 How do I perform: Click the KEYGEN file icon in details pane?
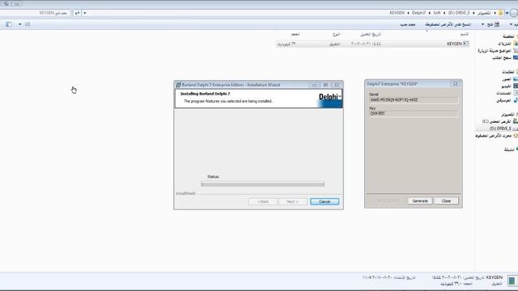pos(512,280)
